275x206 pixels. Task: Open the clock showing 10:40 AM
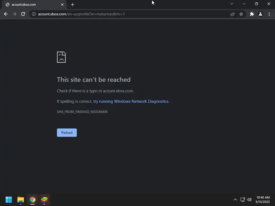pos(263,200)
